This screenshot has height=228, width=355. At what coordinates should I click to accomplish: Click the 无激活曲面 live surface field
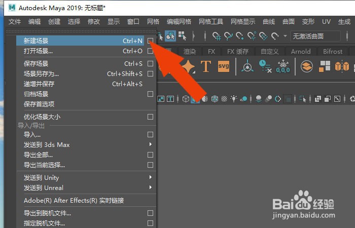(315, 36)
